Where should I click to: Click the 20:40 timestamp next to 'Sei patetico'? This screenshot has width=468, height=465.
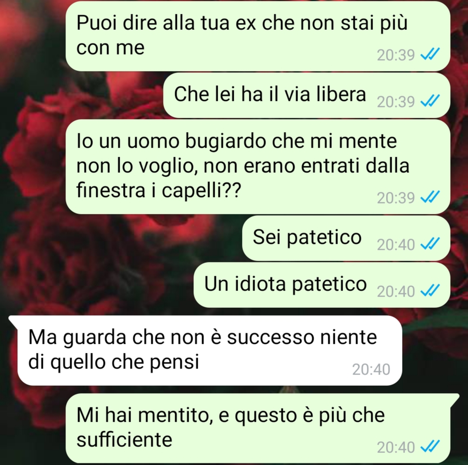tap(396, 245)
